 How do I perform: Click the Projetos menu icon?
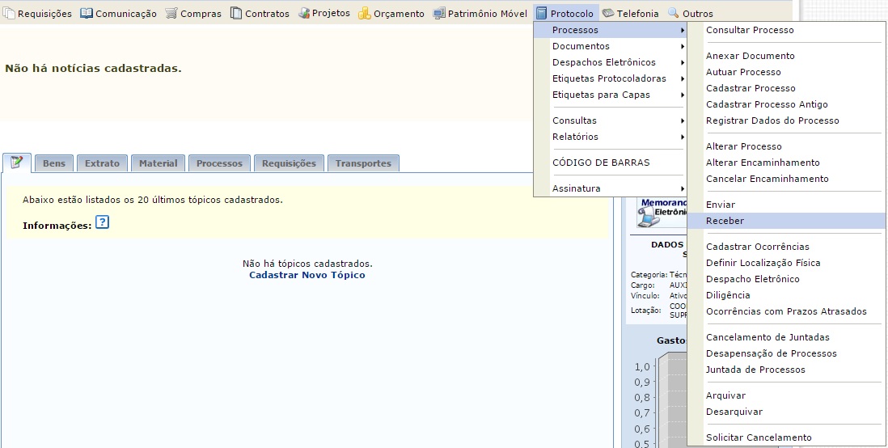(304, 14)
